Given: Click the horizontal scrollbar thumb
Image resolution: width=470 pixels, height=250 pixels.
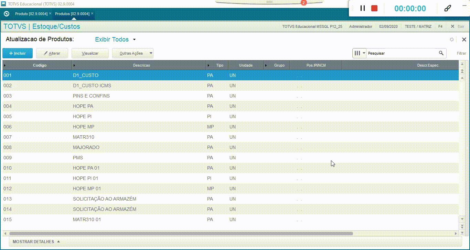Looking at the screenshot, I should point(181,233).
